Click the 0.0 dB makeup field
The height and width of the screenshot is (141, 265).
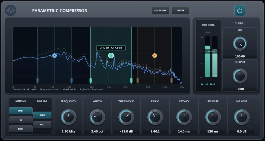pyautogui.click(x=242, y=131)
